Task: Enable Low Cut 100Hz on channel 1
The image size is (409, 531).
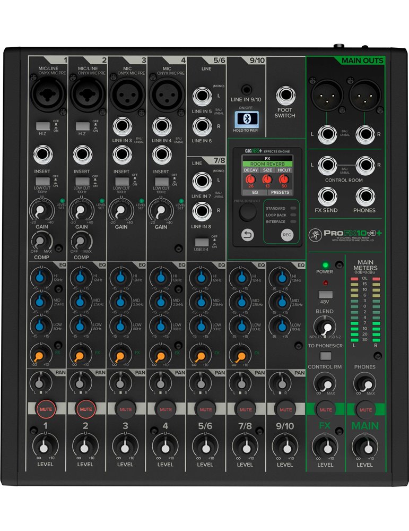Action: point(42,181)
